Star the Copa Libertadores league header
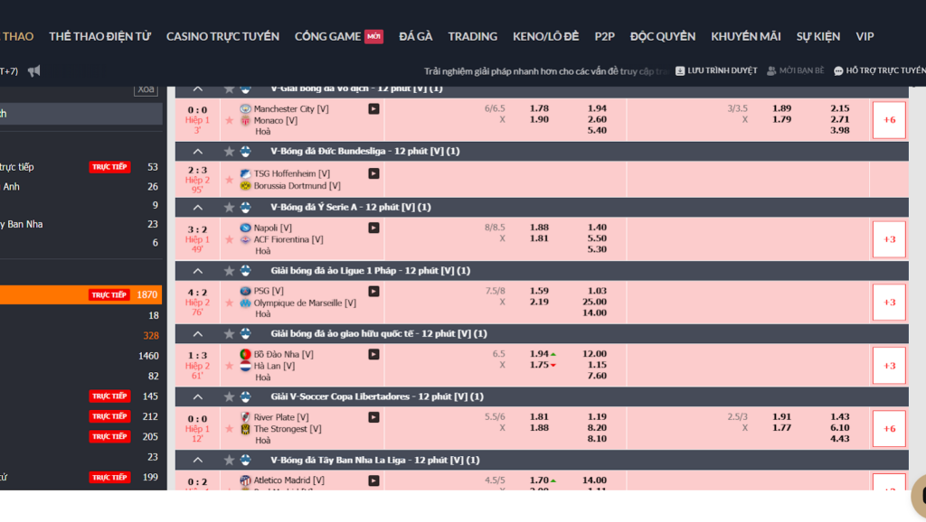This screenshot has height=522, width=926. (x=229, y=396)
